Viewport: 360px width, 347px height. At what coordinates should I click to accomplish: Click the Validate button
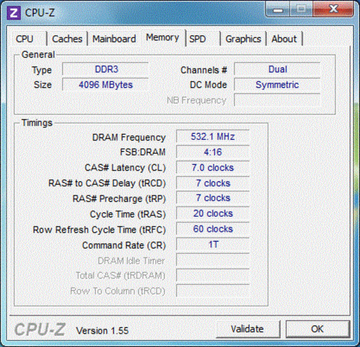(x=248, y=329)
